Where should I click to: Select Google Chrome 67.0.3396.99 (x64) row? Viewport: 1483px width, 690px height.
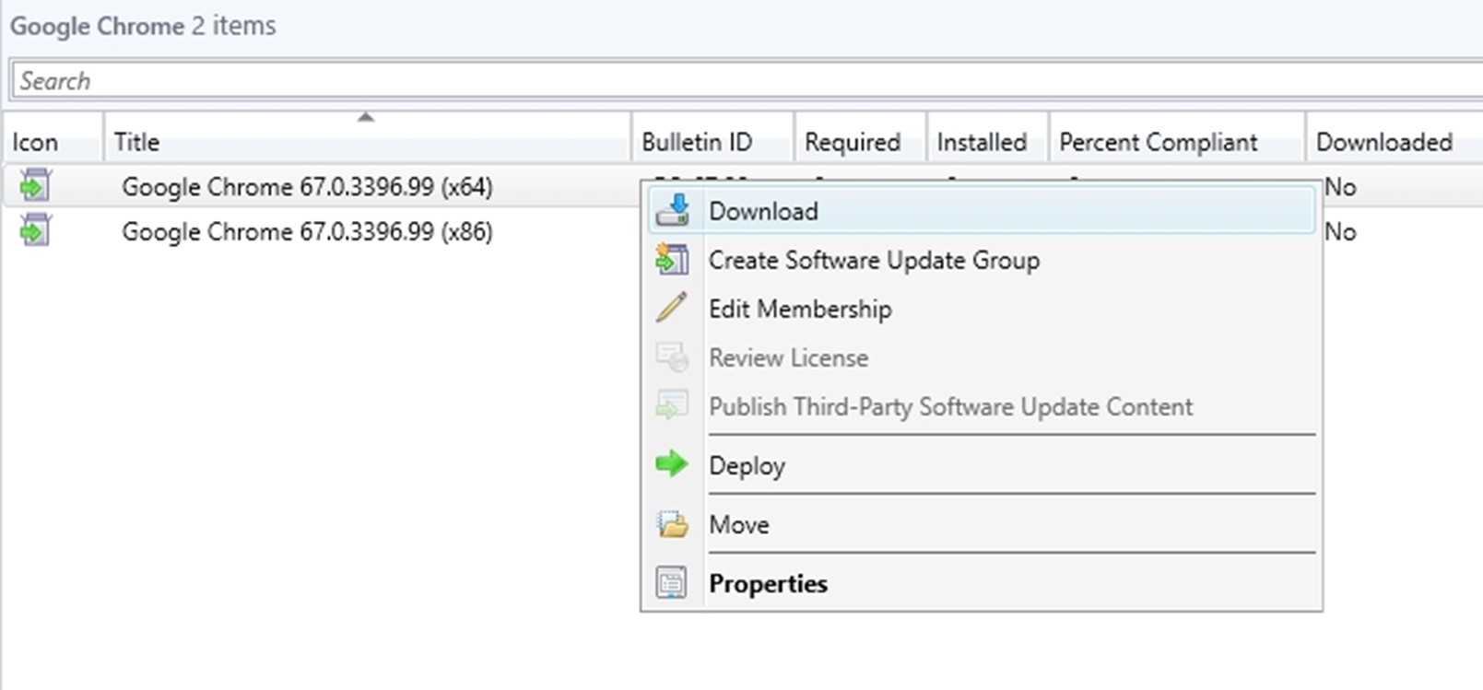click(x=307, y=187)
